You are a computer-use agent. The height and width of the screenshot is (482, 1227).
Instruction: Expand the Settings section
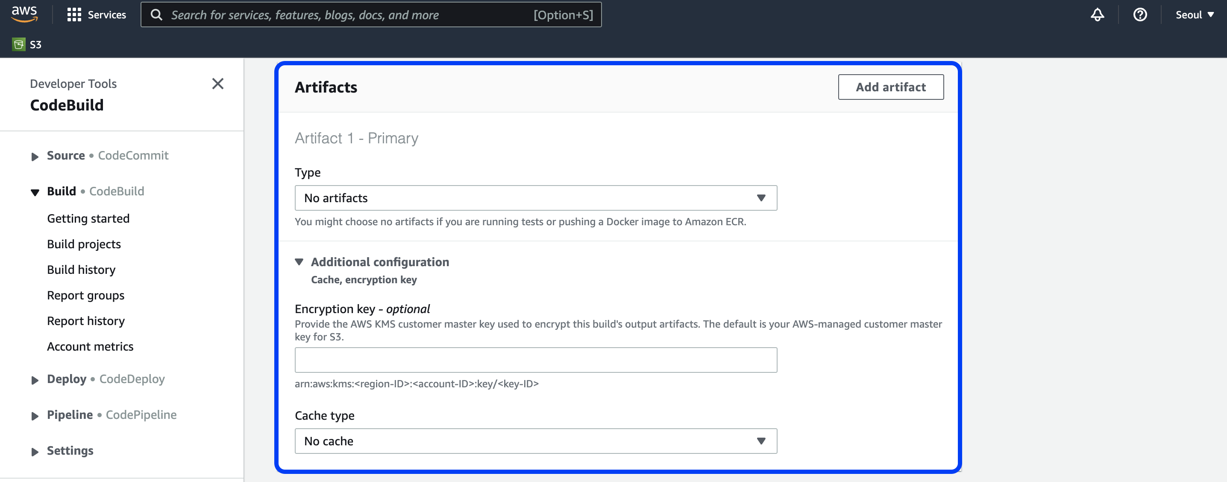point(35,451)
